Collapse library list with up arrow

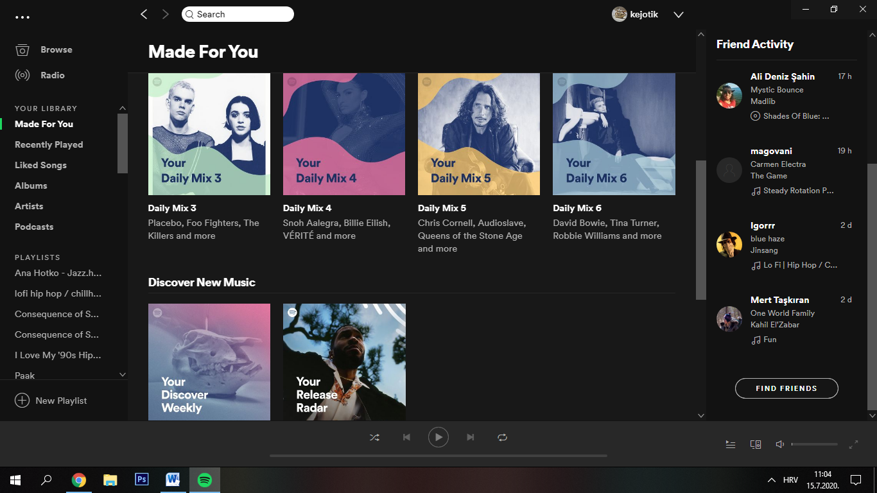click(122, 108)
